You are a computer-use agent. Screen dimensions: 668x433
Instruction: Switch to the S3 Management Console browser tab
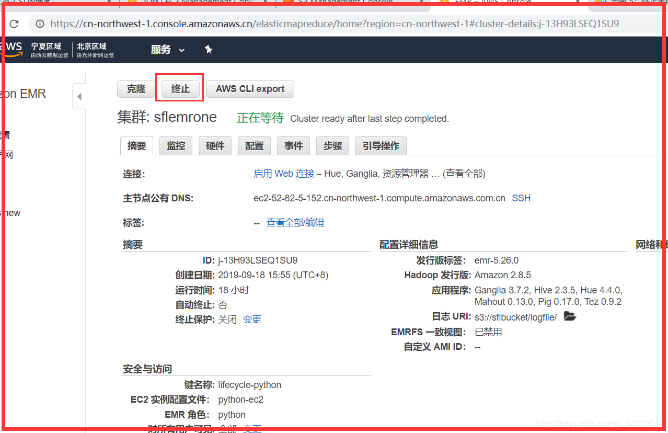(345, 3)
